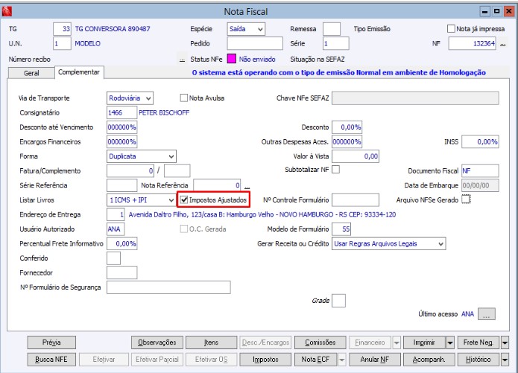Expand Frete Neg. dropdown arrow

pyautogui.click(x=505, y=342)
